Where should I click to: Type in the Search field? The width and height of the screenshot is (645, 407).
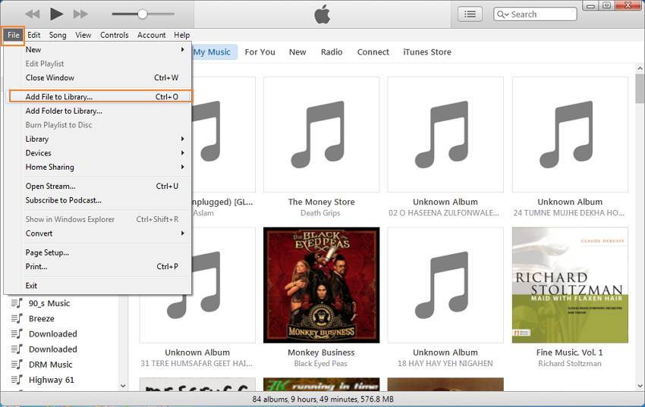point(540,14)
